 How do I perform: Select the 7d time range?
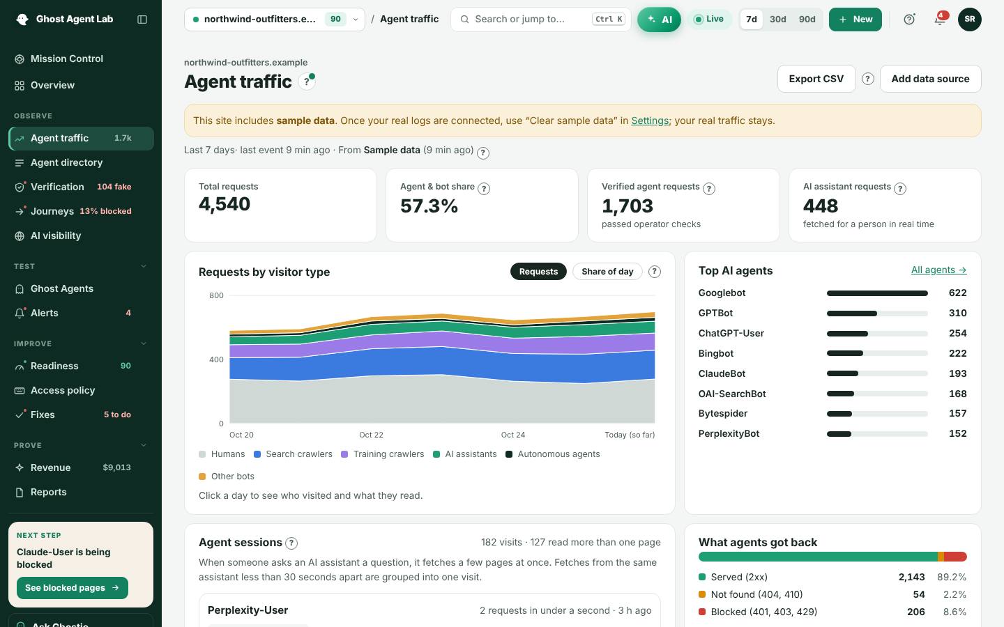click(752, 20)
